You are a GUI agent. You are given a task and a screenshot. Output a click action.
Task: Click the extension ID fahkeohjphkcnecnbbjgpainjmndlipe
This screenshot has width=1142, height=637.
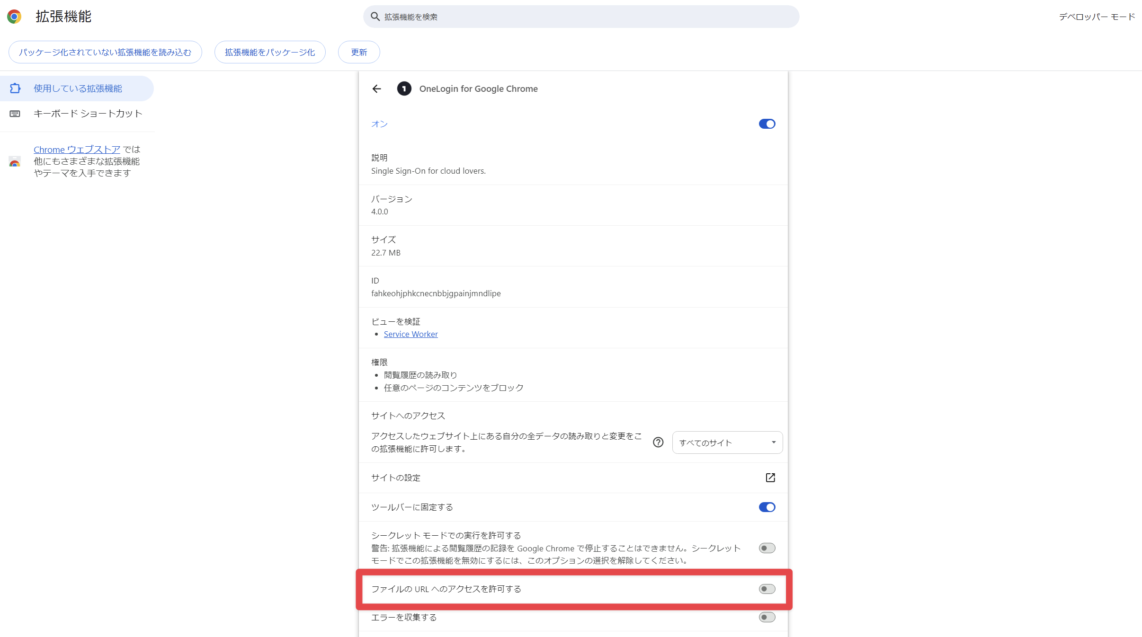[436, 293]
